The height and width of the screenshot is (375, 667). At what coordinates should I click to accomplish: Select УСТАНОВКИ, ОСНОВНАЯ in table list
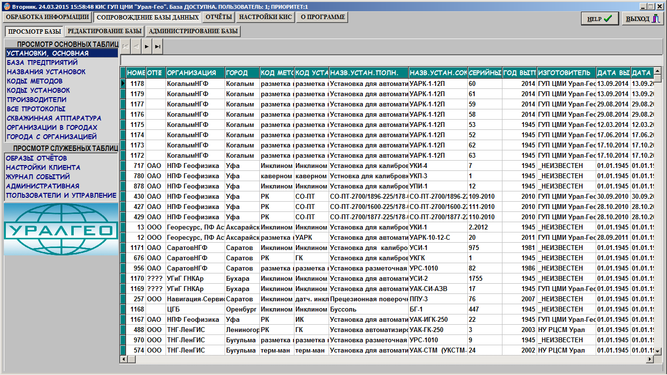[x=62, y=53]
